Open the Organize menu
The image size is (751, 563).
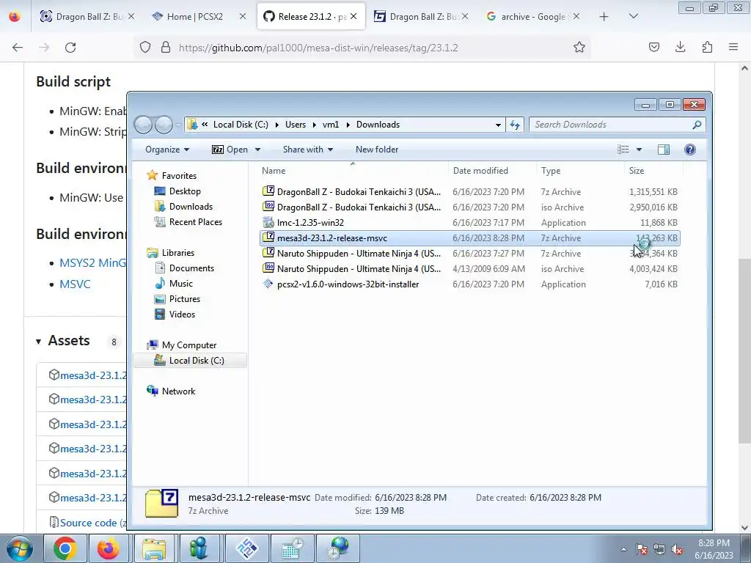point(167,150)
